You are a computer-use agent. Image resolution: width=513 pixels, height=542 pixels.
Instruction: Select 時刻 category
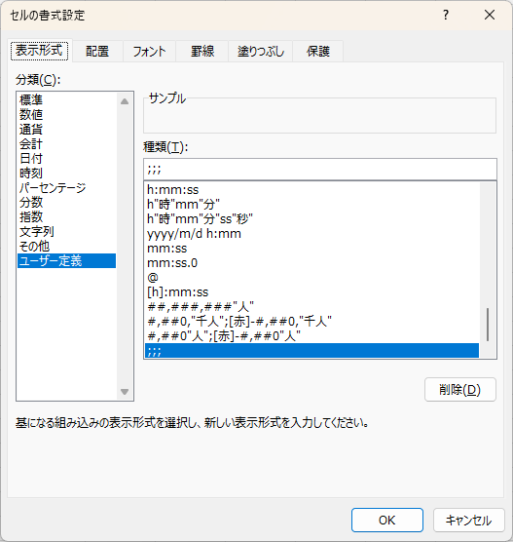[x=66, y=173]
